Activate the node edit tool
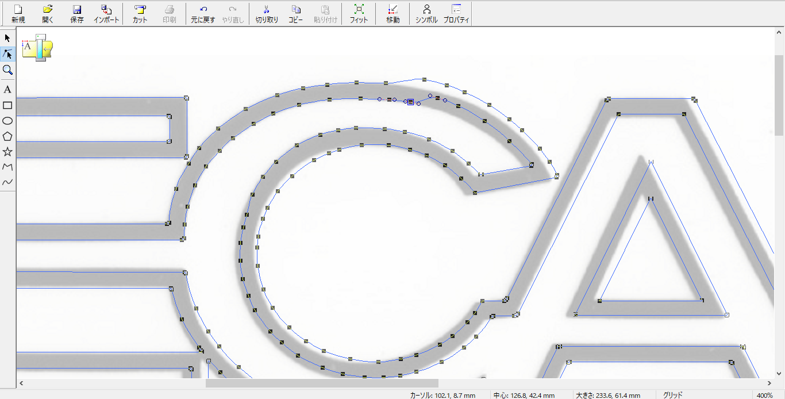785x399 pixels. 7,53
